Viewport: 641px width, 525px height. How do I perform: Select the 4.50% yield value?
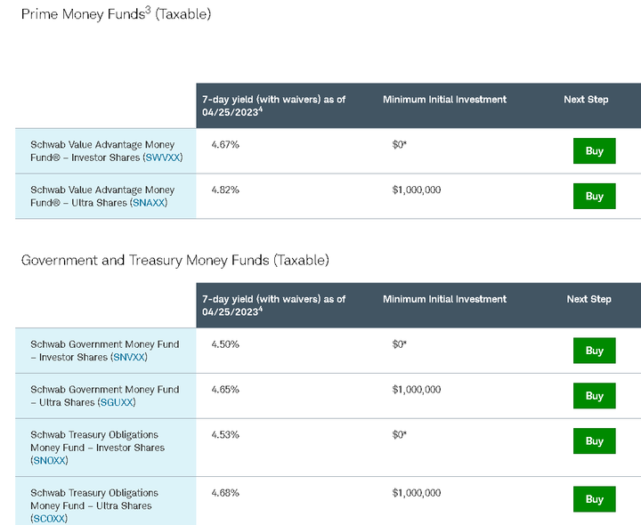pyautogui.click(x=225, y=344)
